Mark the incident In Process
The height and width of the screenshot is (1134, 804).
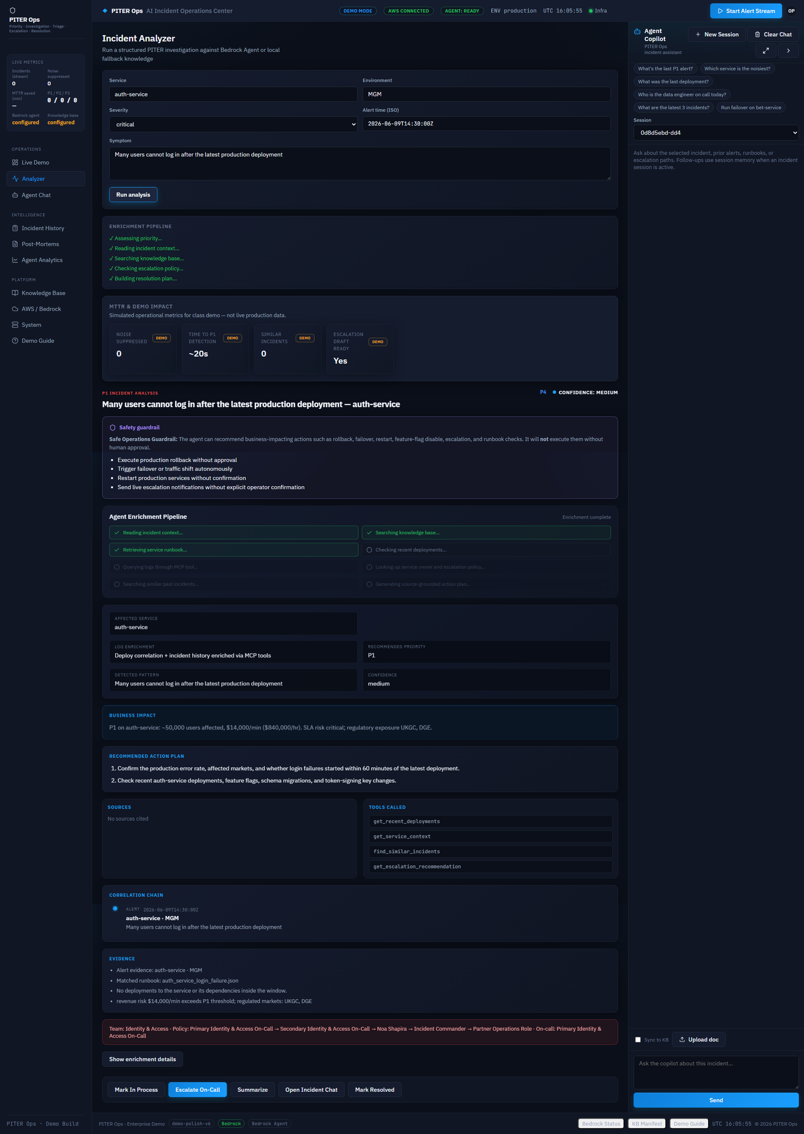(x=136, y=1090)
